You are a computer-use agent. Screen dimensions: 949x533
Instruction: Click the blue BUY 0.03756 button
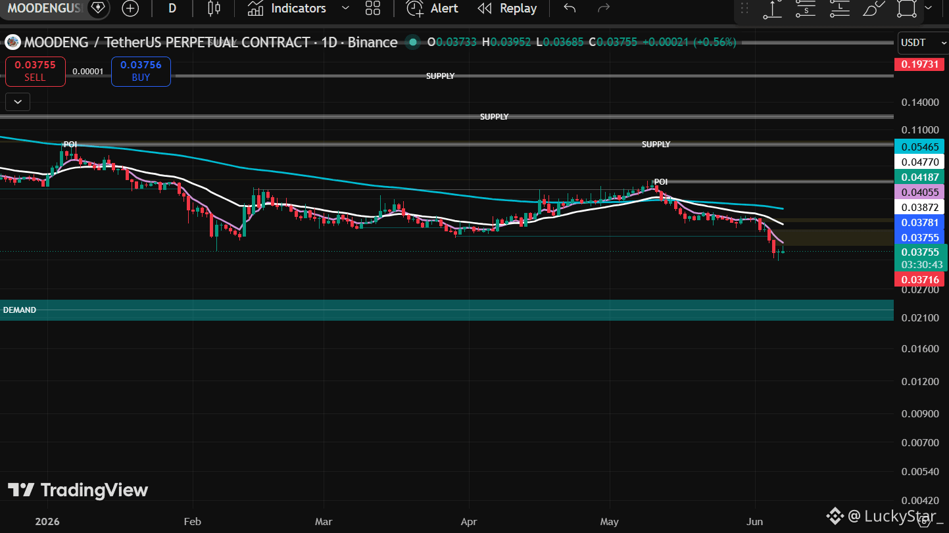(141, 72)
